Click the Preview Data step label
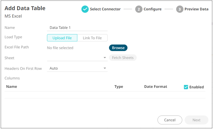This screenshot has height=129, width=213. [x=196, y=9]
